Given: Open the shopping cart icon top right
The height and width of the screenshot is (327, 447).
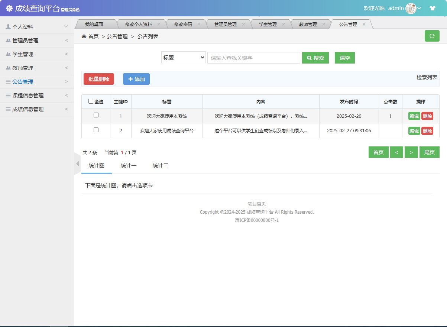Looking at the screenshot, I should (x=432, y=8).
